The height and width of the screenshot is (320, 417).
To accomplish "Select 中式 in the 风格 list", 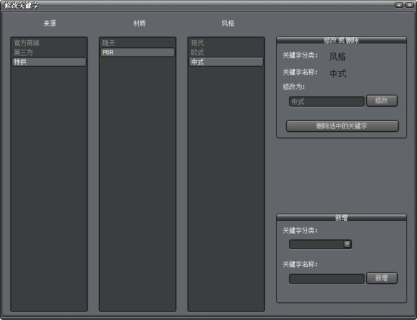I will [226, 62].
